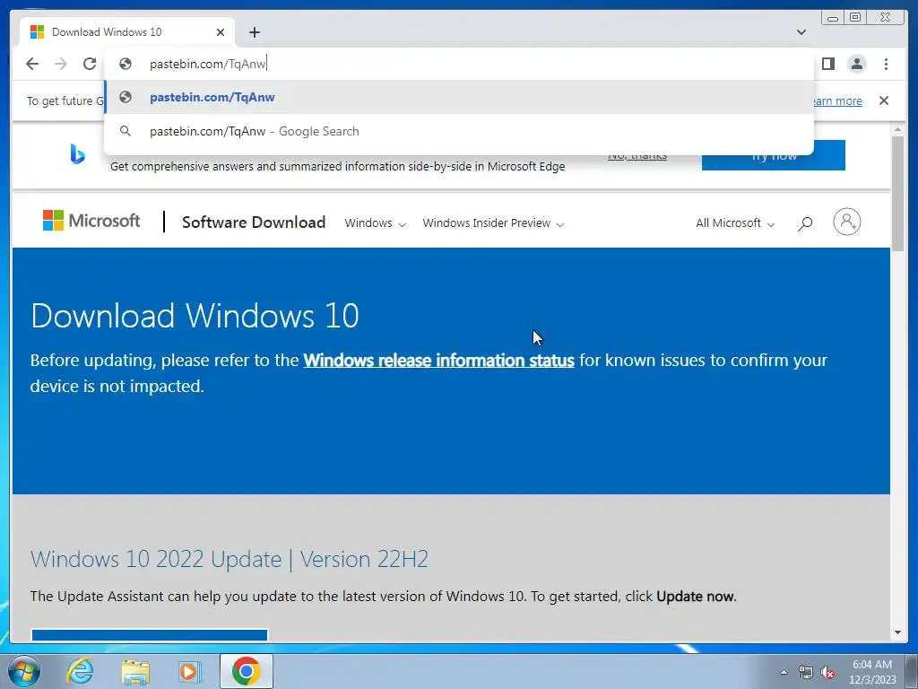This screenshot has height=689, width=918.
Task: Launch Internet Explorer from the taskbar
Action: pyautogui.click(x=80, y=671)
